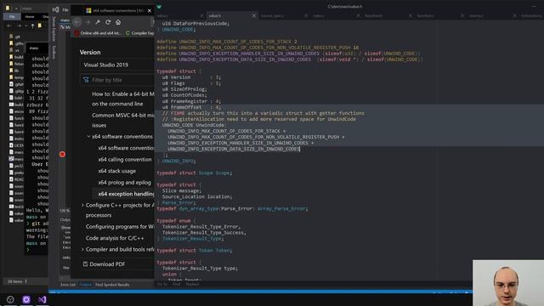Click File Explorer up-directory arrow
This screenshot has height=306, width=544.
point(32,25)
